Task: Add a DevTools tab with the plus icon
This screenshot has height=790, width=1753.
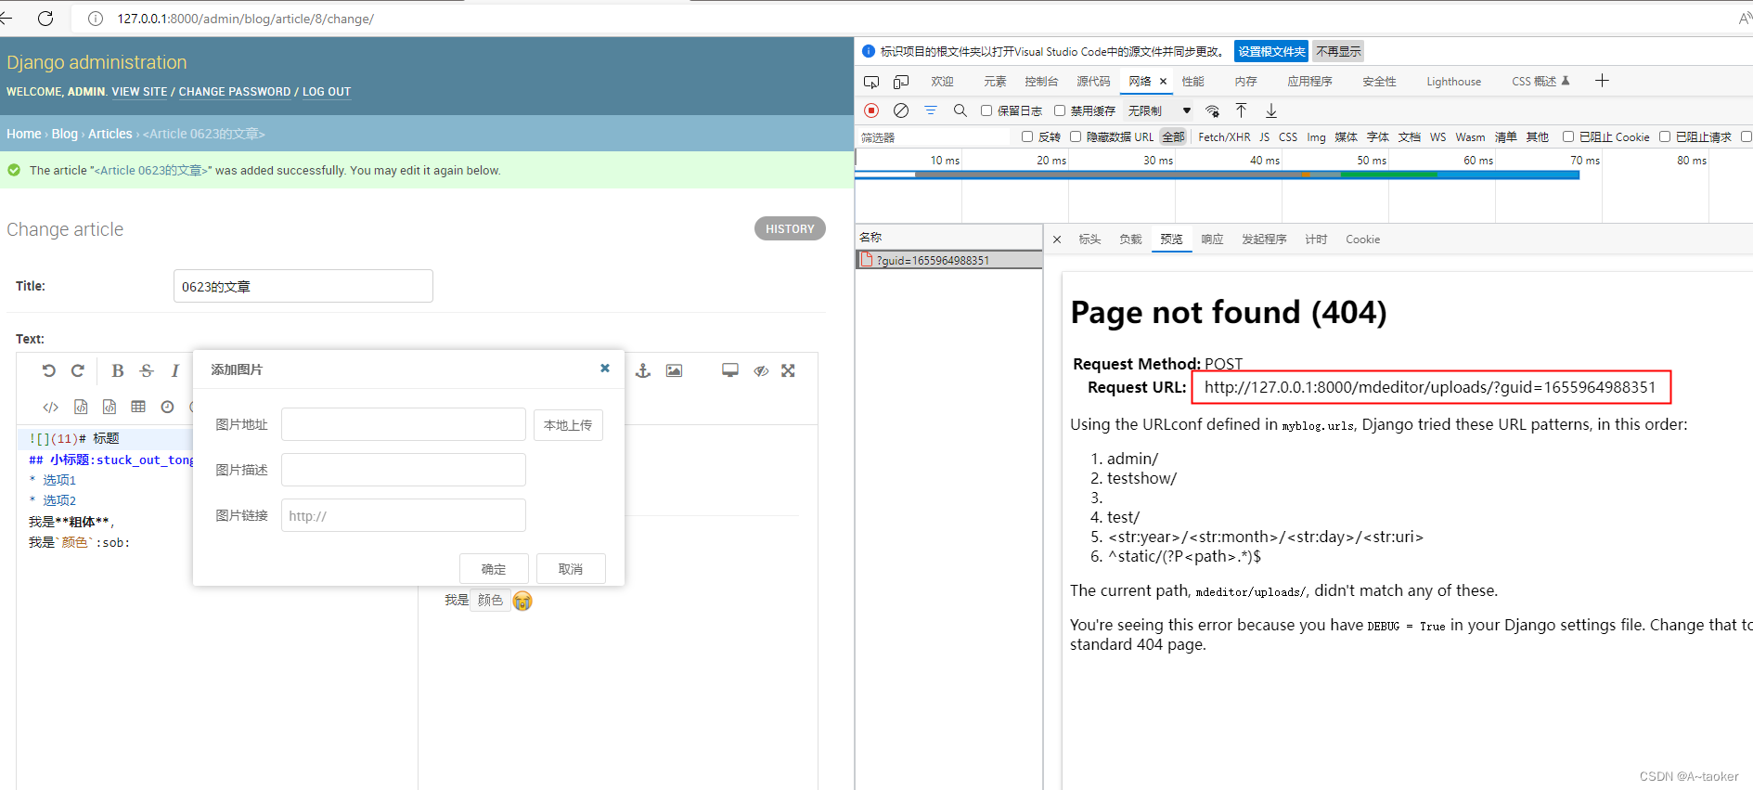Action: click(x=1602, y=81)
